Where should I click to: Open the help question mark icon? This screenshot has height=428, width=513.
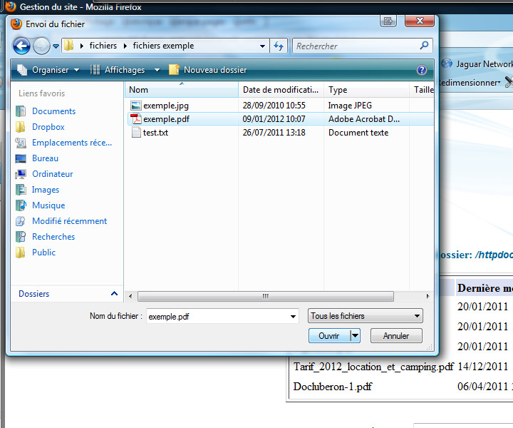tap(421, 70)
